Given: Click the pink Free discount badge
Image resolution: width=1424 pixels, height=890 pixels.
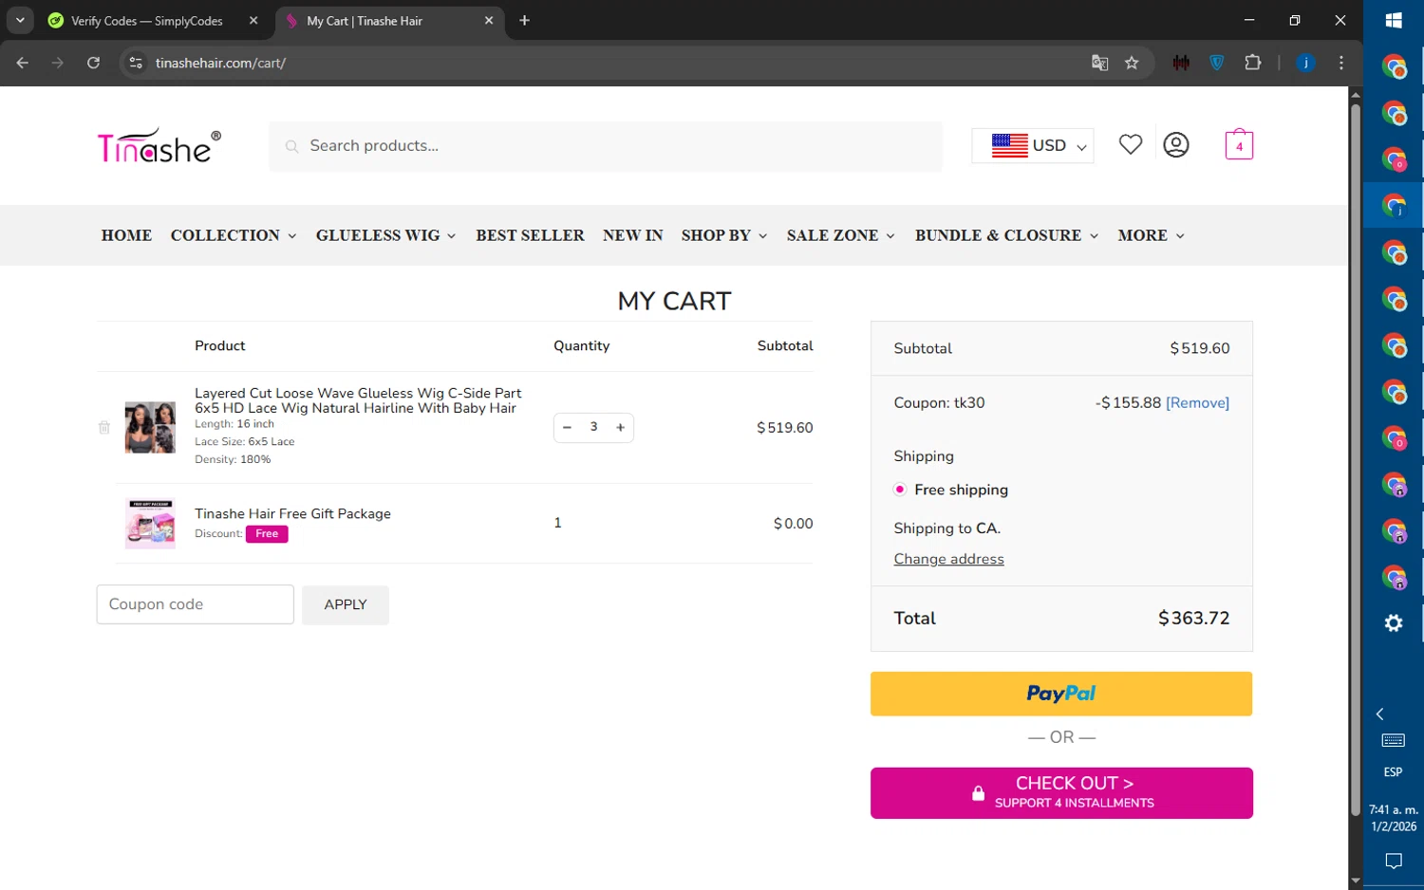Looking at the screenshot, I should click(267, 534).
